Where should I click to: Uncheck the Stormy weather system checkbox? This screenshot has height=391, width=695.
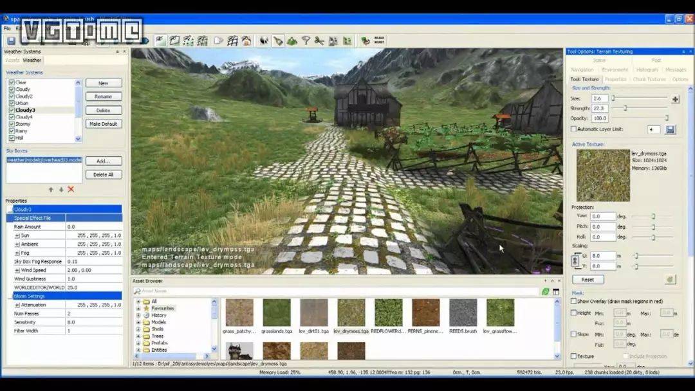(11, 124)
